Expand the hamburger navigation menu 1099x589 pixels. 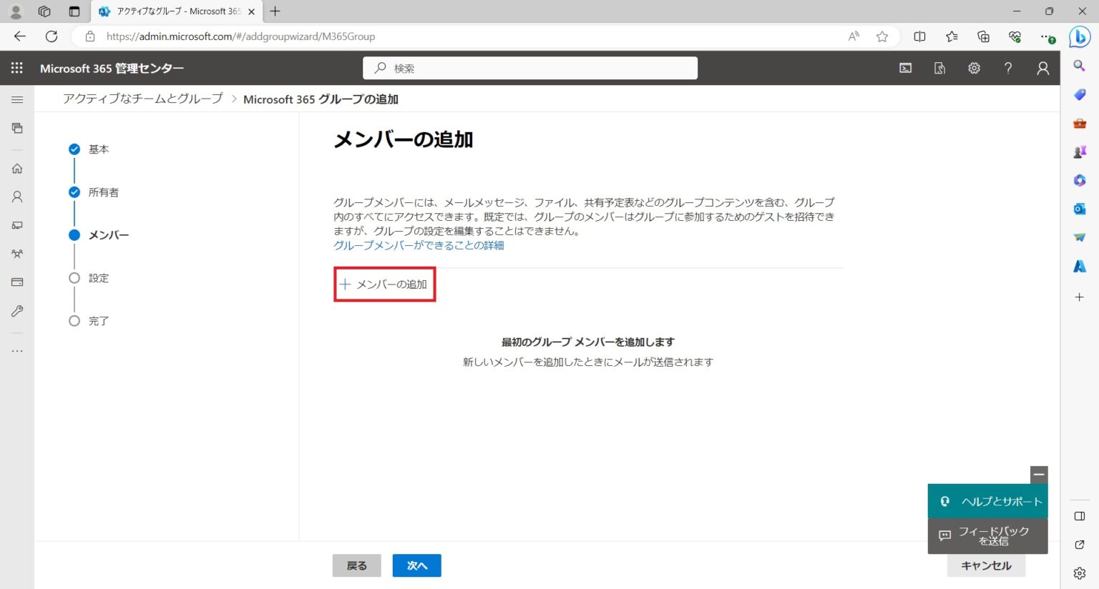[x=17, y=99]
